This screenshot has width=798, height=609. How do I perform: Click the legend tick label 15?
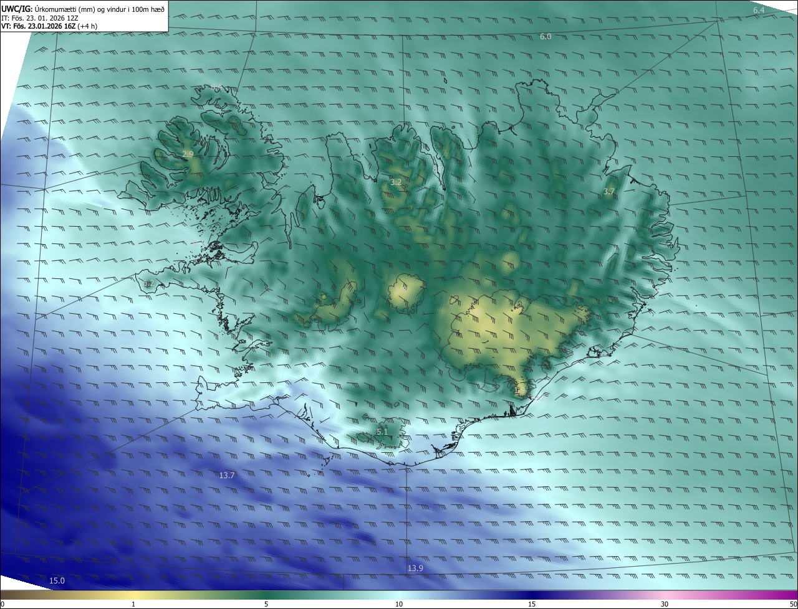(532, 604)
